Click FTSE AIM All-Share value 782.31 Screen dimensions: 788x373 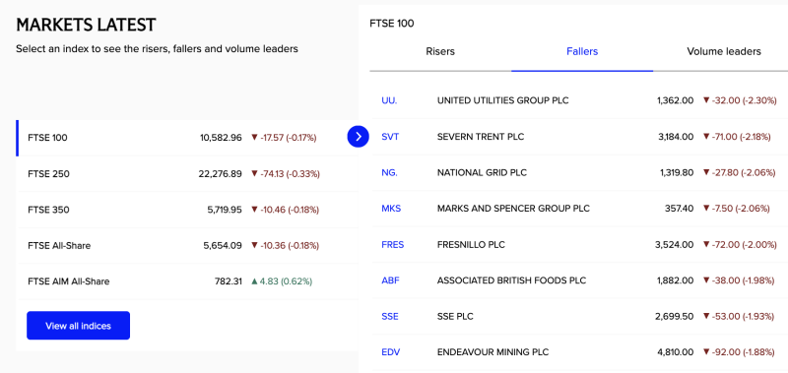(229, 281)
